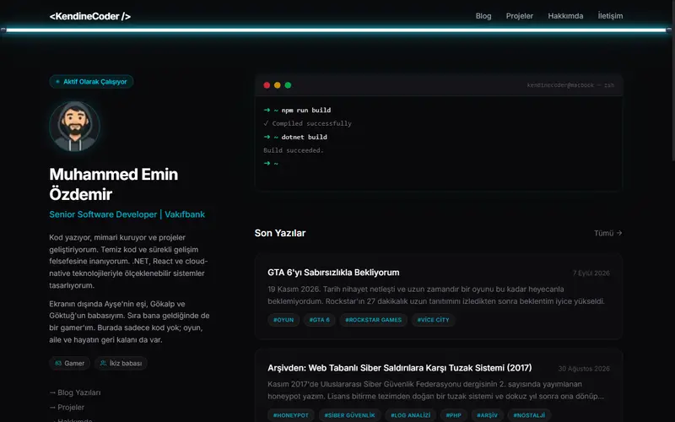Viewport: 675px width, 422px height.
Task: Click the 30 Ağustos 2026 post date
Action: (584, 369)
